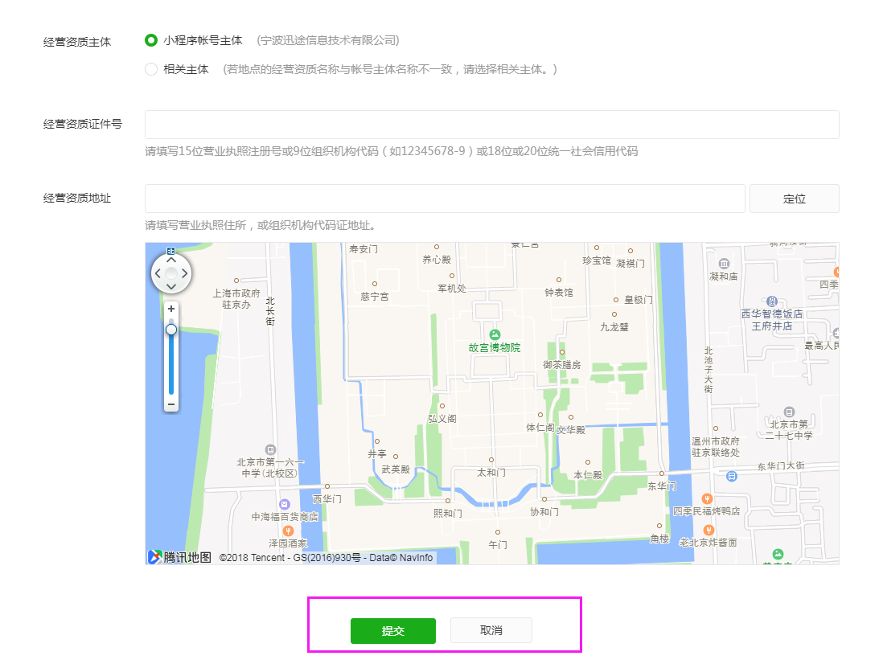Click the 四季民福烤鸭店 restaurant icon
The height and width of the screenshot is (664, 879).
coord(707,498)
